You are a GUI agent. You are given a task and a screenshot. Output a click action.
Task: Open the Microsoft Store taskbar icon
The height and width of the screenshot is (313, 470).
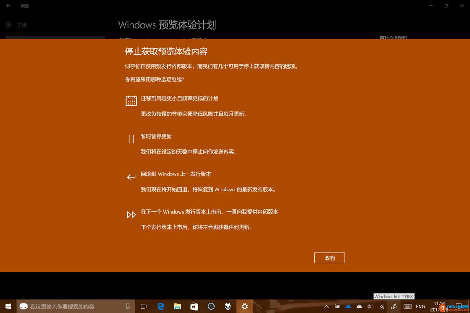pyautogui.click(x=194, y=307)
